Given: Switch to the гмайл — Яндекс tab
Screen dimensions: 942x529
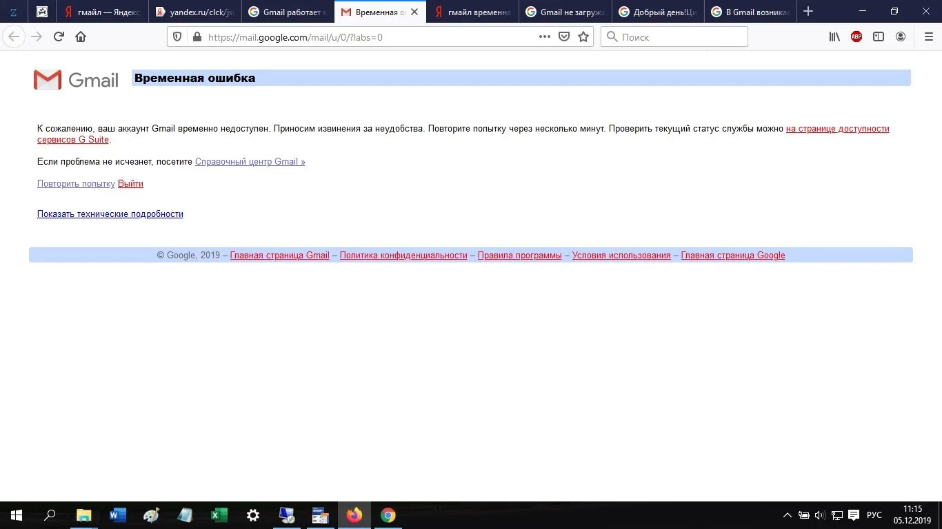Looking at the screenshot, I should click(x=102, y=12).
